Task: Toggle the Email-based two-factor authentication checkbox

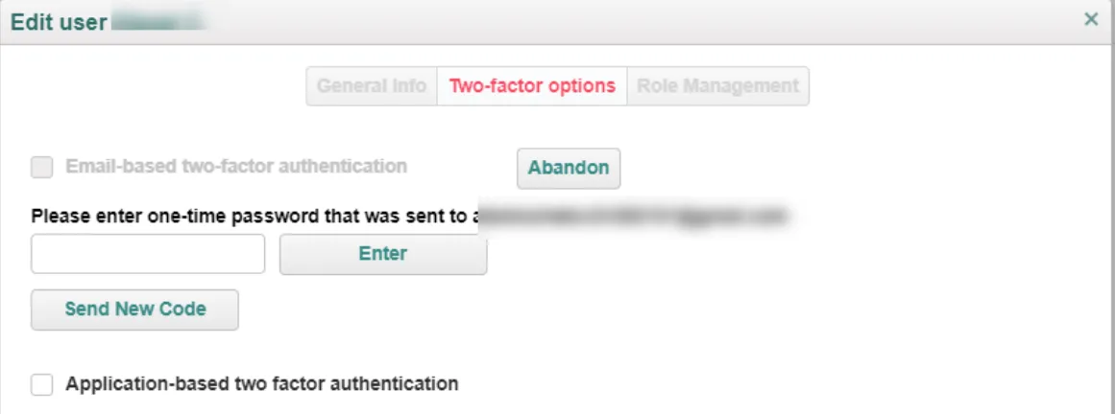Action: point(42,168)
